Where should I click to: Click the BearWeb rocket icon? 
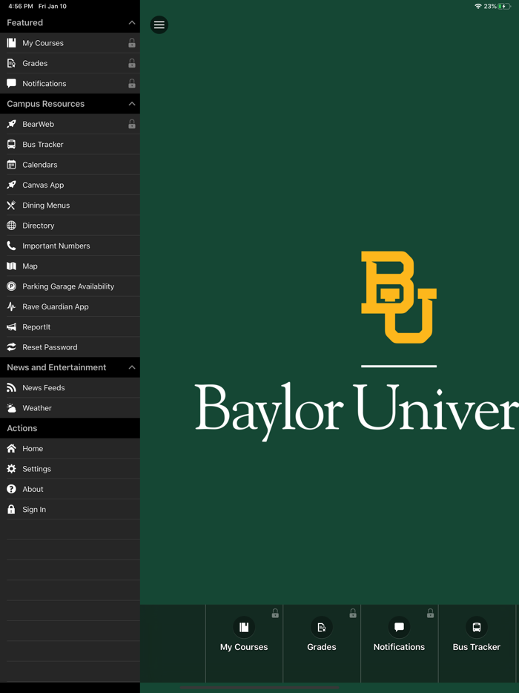point(11,124)
